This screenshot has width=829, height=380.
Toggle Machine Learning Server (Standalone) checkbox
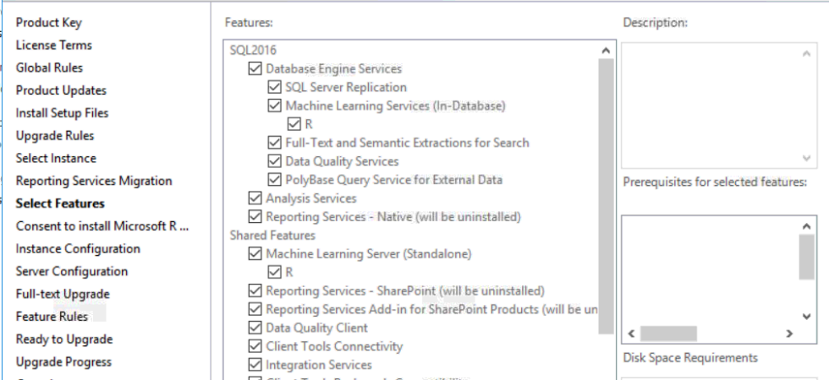coord(255,253)
